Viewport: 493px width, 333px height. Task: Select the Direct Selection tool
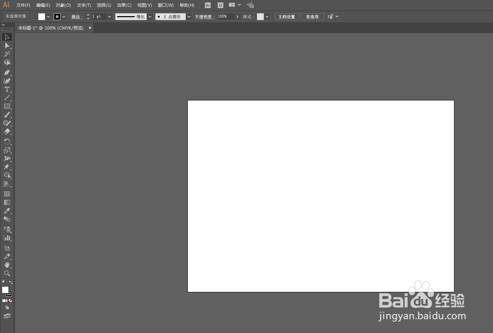pyautogui.click(x=7, y=46)
